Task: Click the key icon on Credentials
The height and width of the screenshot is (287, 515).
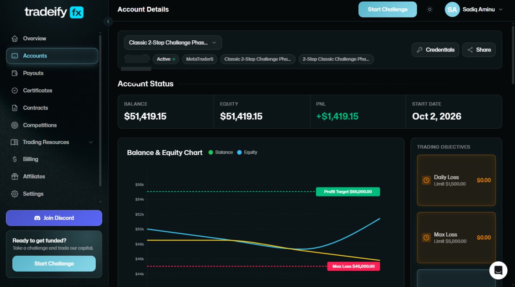Action: (x=420, y=50)
